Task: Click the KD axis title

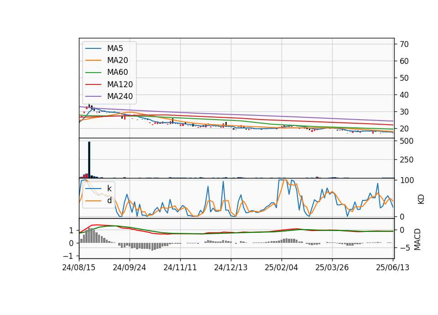Action: click(421, 199)
